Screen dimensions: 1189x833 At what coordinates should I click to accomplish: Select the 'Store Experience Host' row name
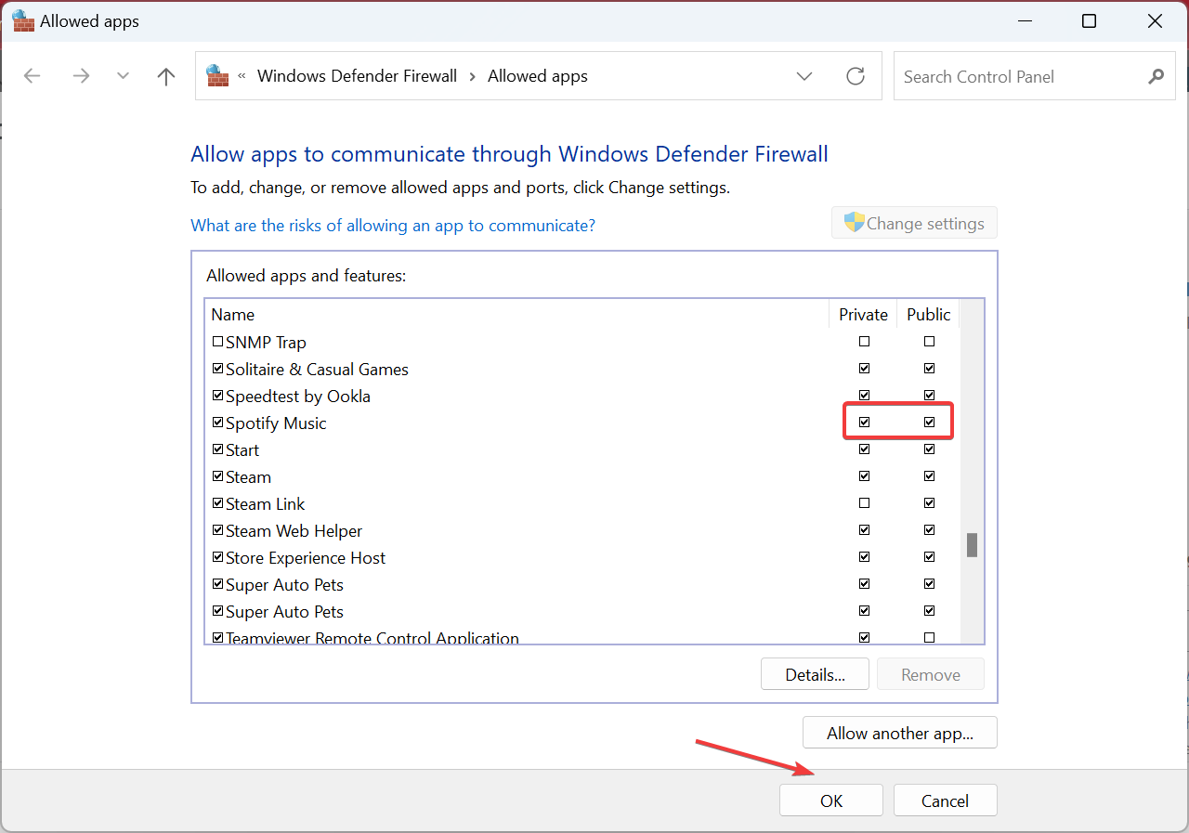[x=306, y=557]
